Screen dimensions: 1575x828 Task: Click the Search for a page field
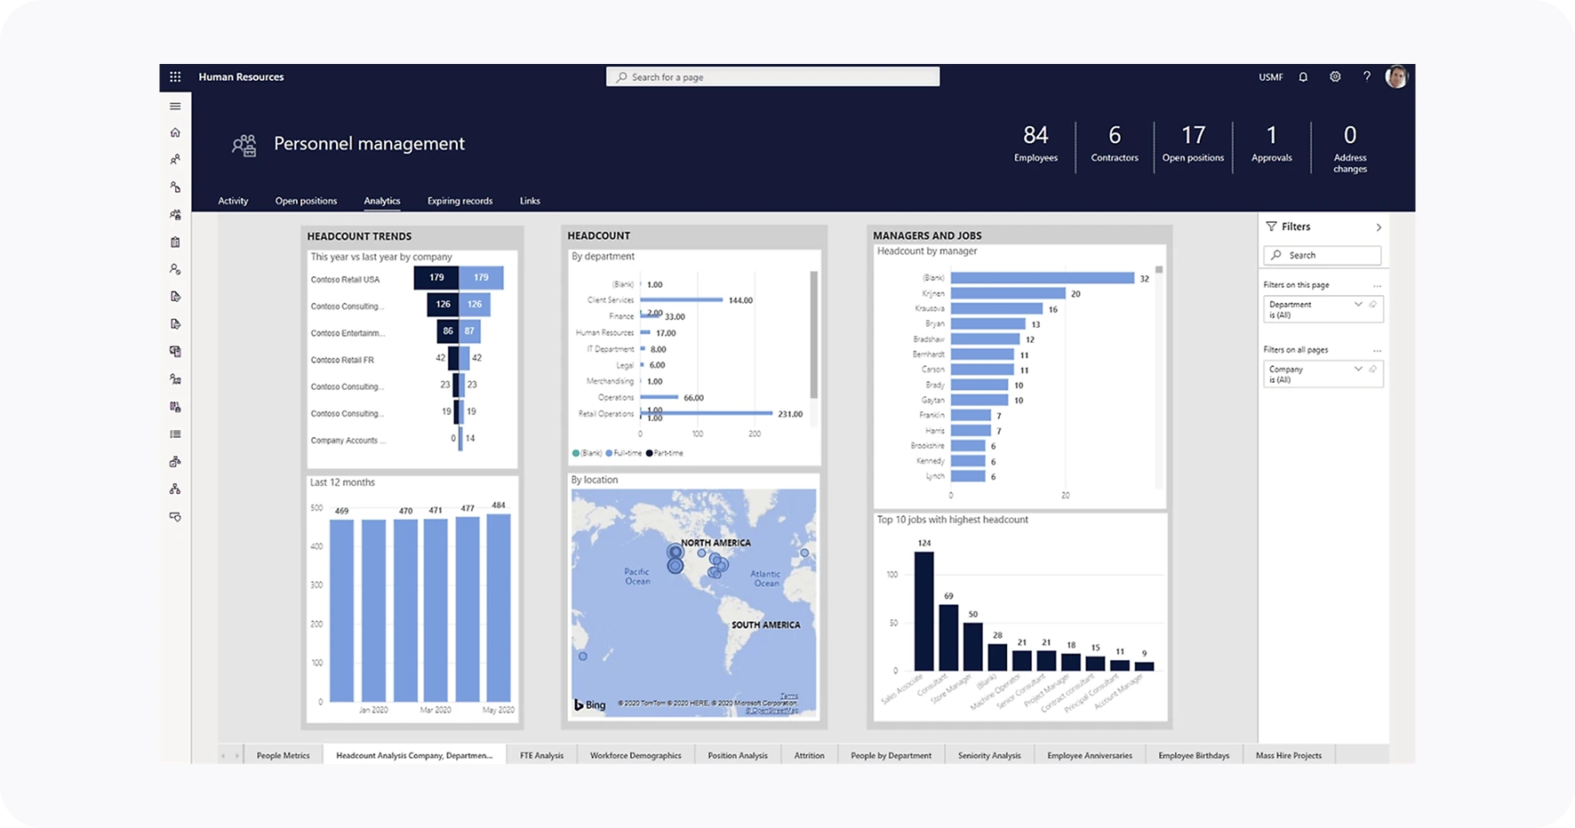tap(772, 77)
